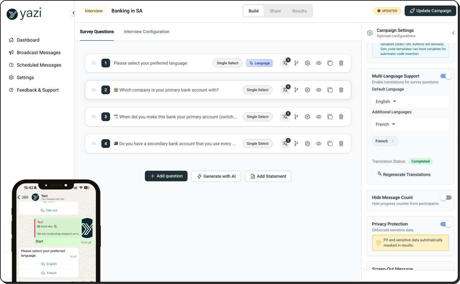Open settings gear for question 1

point(307,63)
